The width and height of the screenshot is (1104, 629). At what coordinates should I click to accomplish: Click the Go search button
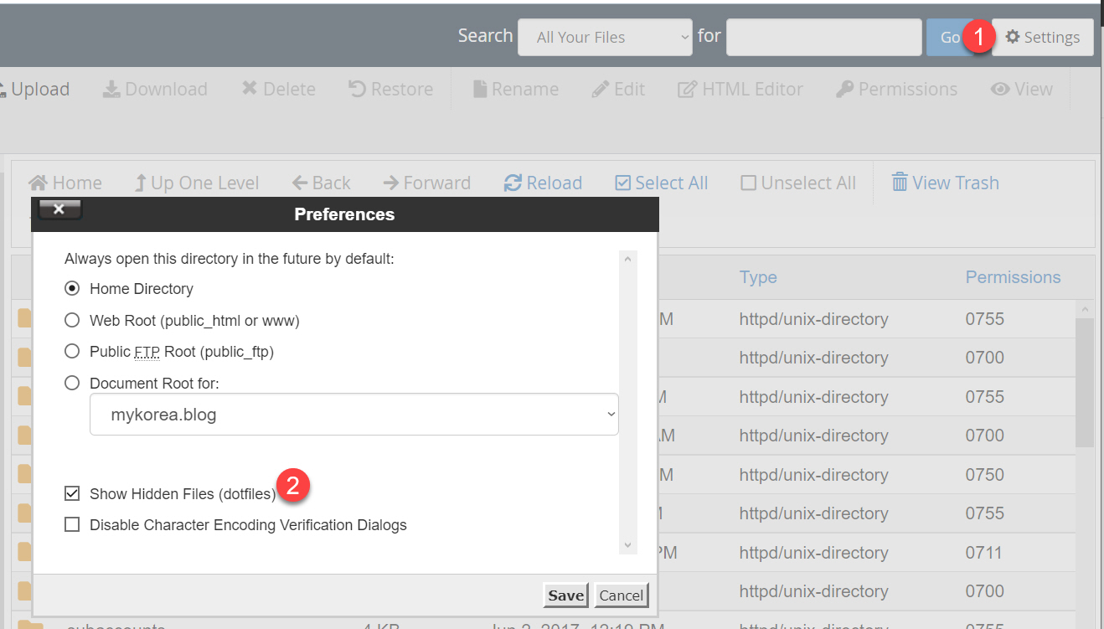[x=951, y=38]
